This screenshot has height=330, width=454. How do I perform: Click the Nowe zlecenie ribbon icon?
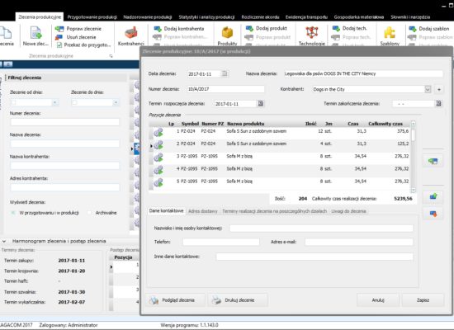[35, 36]
